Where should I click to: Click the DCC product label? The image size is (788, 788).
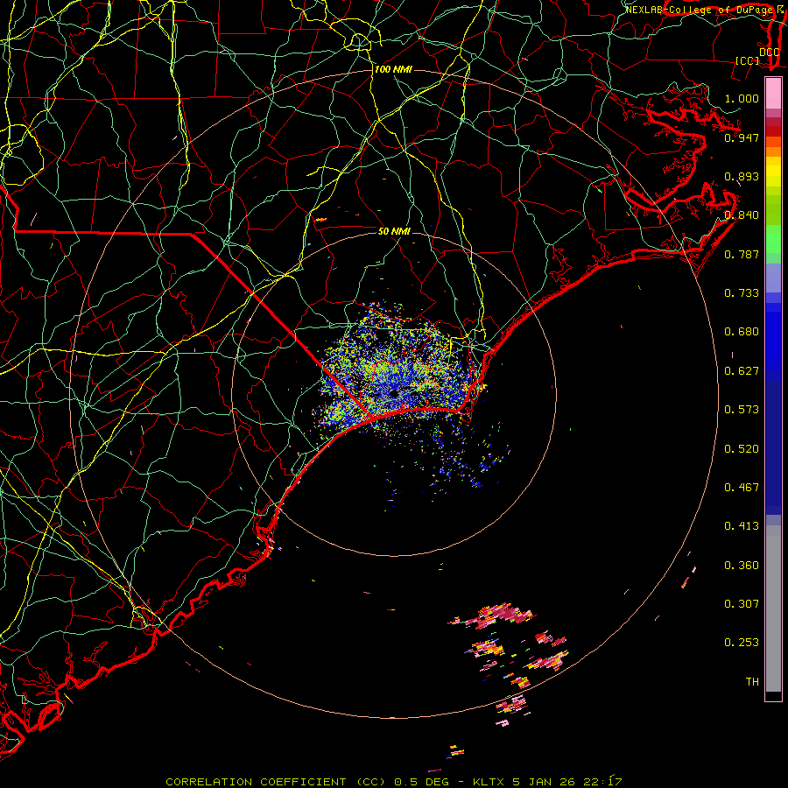[x=769, y=52]
